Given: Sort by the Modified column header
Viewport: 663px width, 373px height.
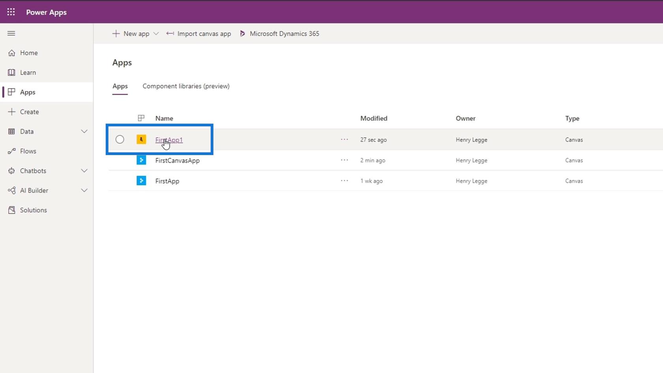Looking at the screenshot, I should click(x=373, y=118).
